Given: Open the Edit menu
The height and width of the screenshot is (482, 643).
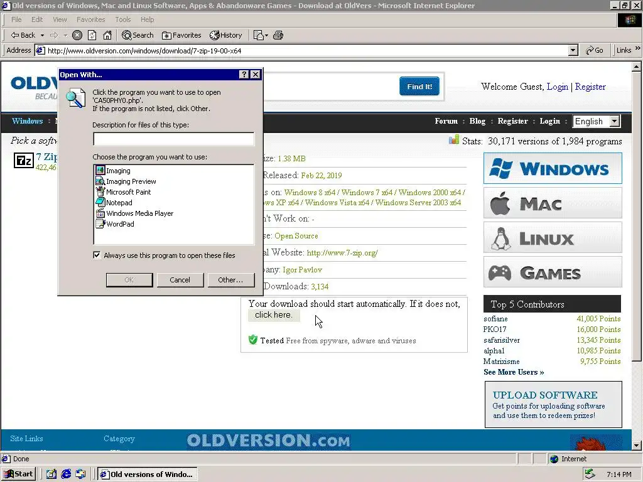Looking at the screenshot, I should 37,19.
